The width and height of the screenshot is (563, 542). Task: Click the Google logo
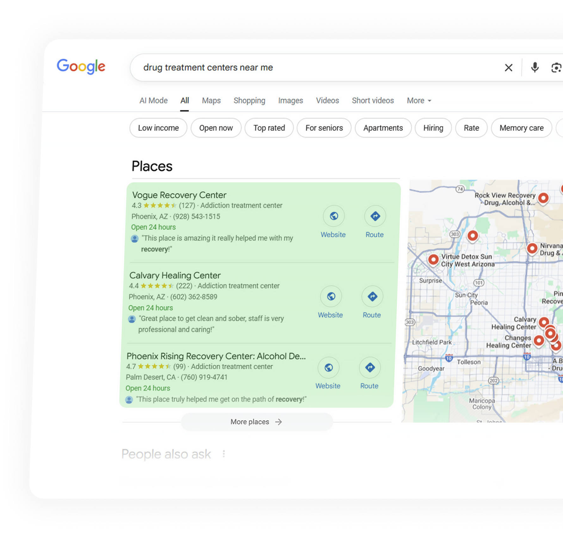[81, 66]
